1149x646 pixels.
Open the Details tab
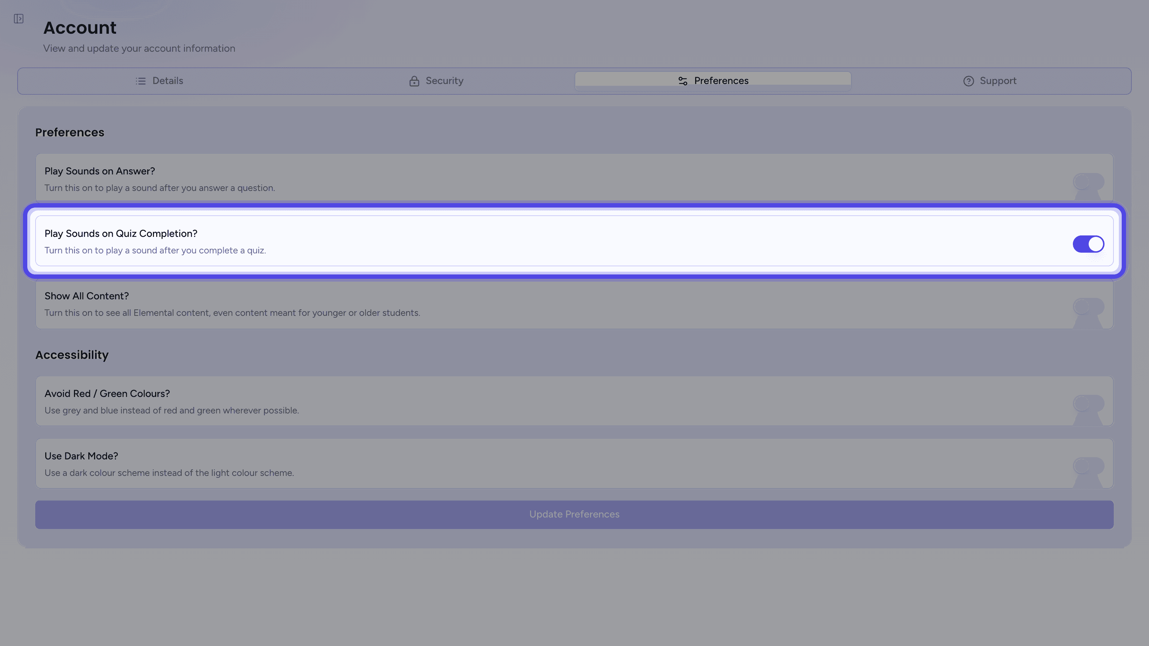(x=159, y=81)
